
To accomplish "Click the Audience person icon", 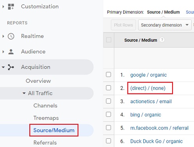I will tap(11, 52).
